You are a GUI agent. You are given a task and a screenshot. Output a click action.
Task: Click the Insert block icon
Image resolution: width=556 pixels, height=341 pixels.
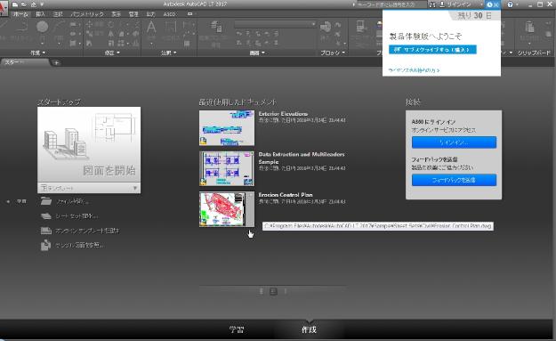coord(326,27)
